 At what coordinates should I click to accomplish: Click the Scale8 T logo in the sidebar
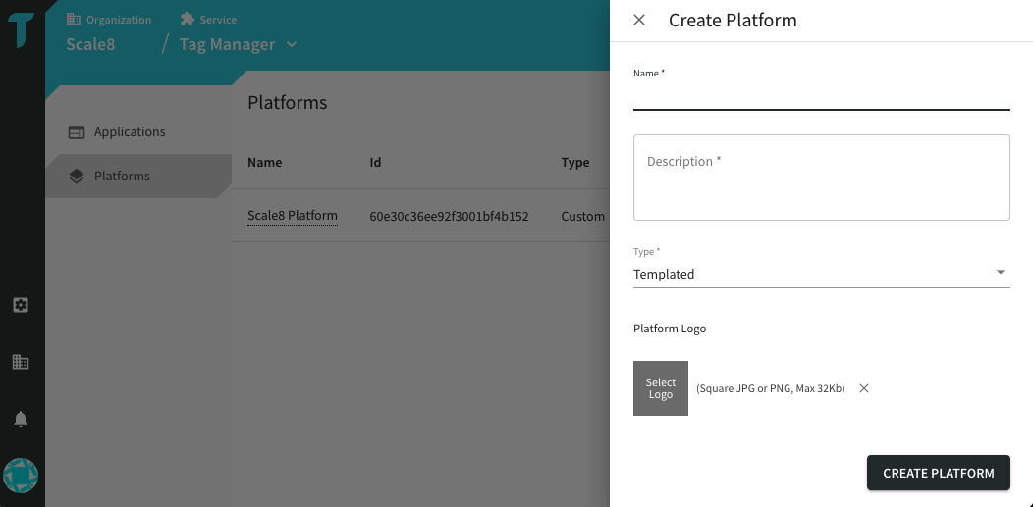click(x=22, y=29)
